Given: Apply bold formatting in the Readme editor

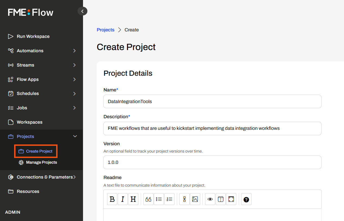Looking at the screenshot, I should [x=112, y=199].
